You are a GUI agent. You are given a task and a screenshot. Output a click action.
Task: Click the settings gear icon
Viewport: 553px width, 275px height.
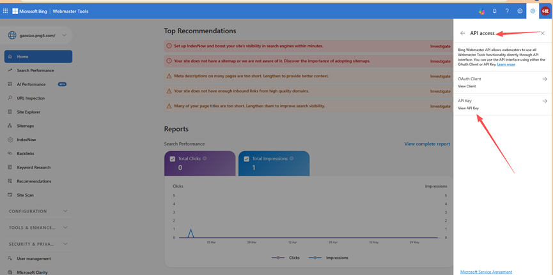pos(533,11)
